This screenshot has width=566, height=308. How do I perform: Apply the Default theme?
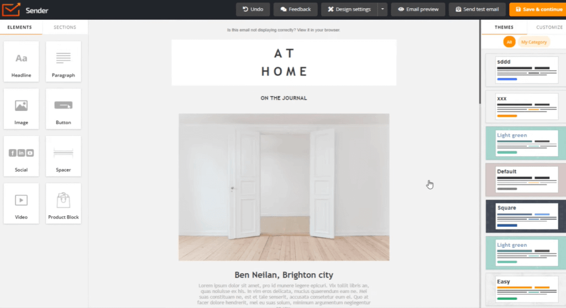(x=526, y=179)
